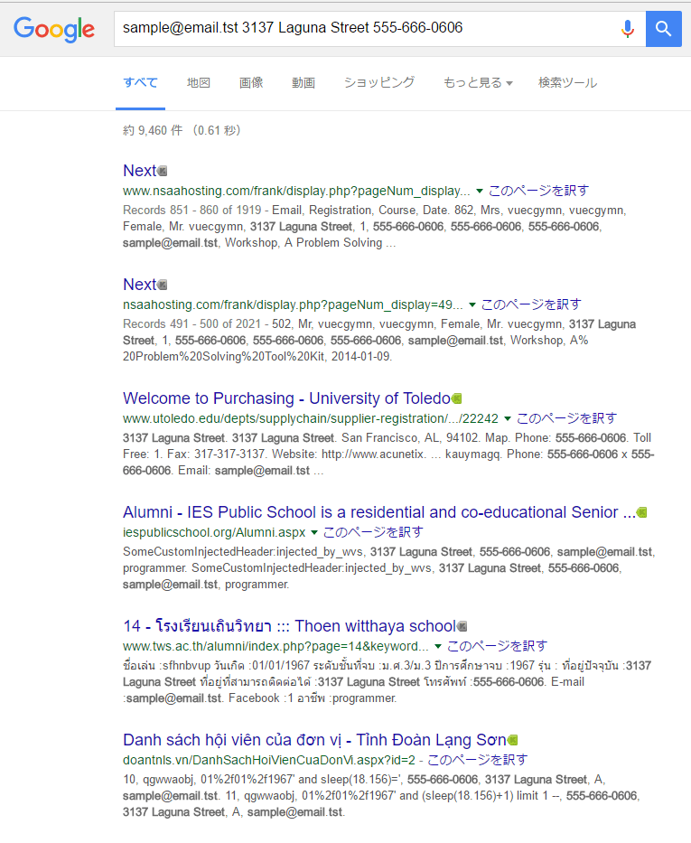Viewport: 691px width, 843px height.
Task: Expand arrow next to iespublicschool.org URL
Action: 314,533
